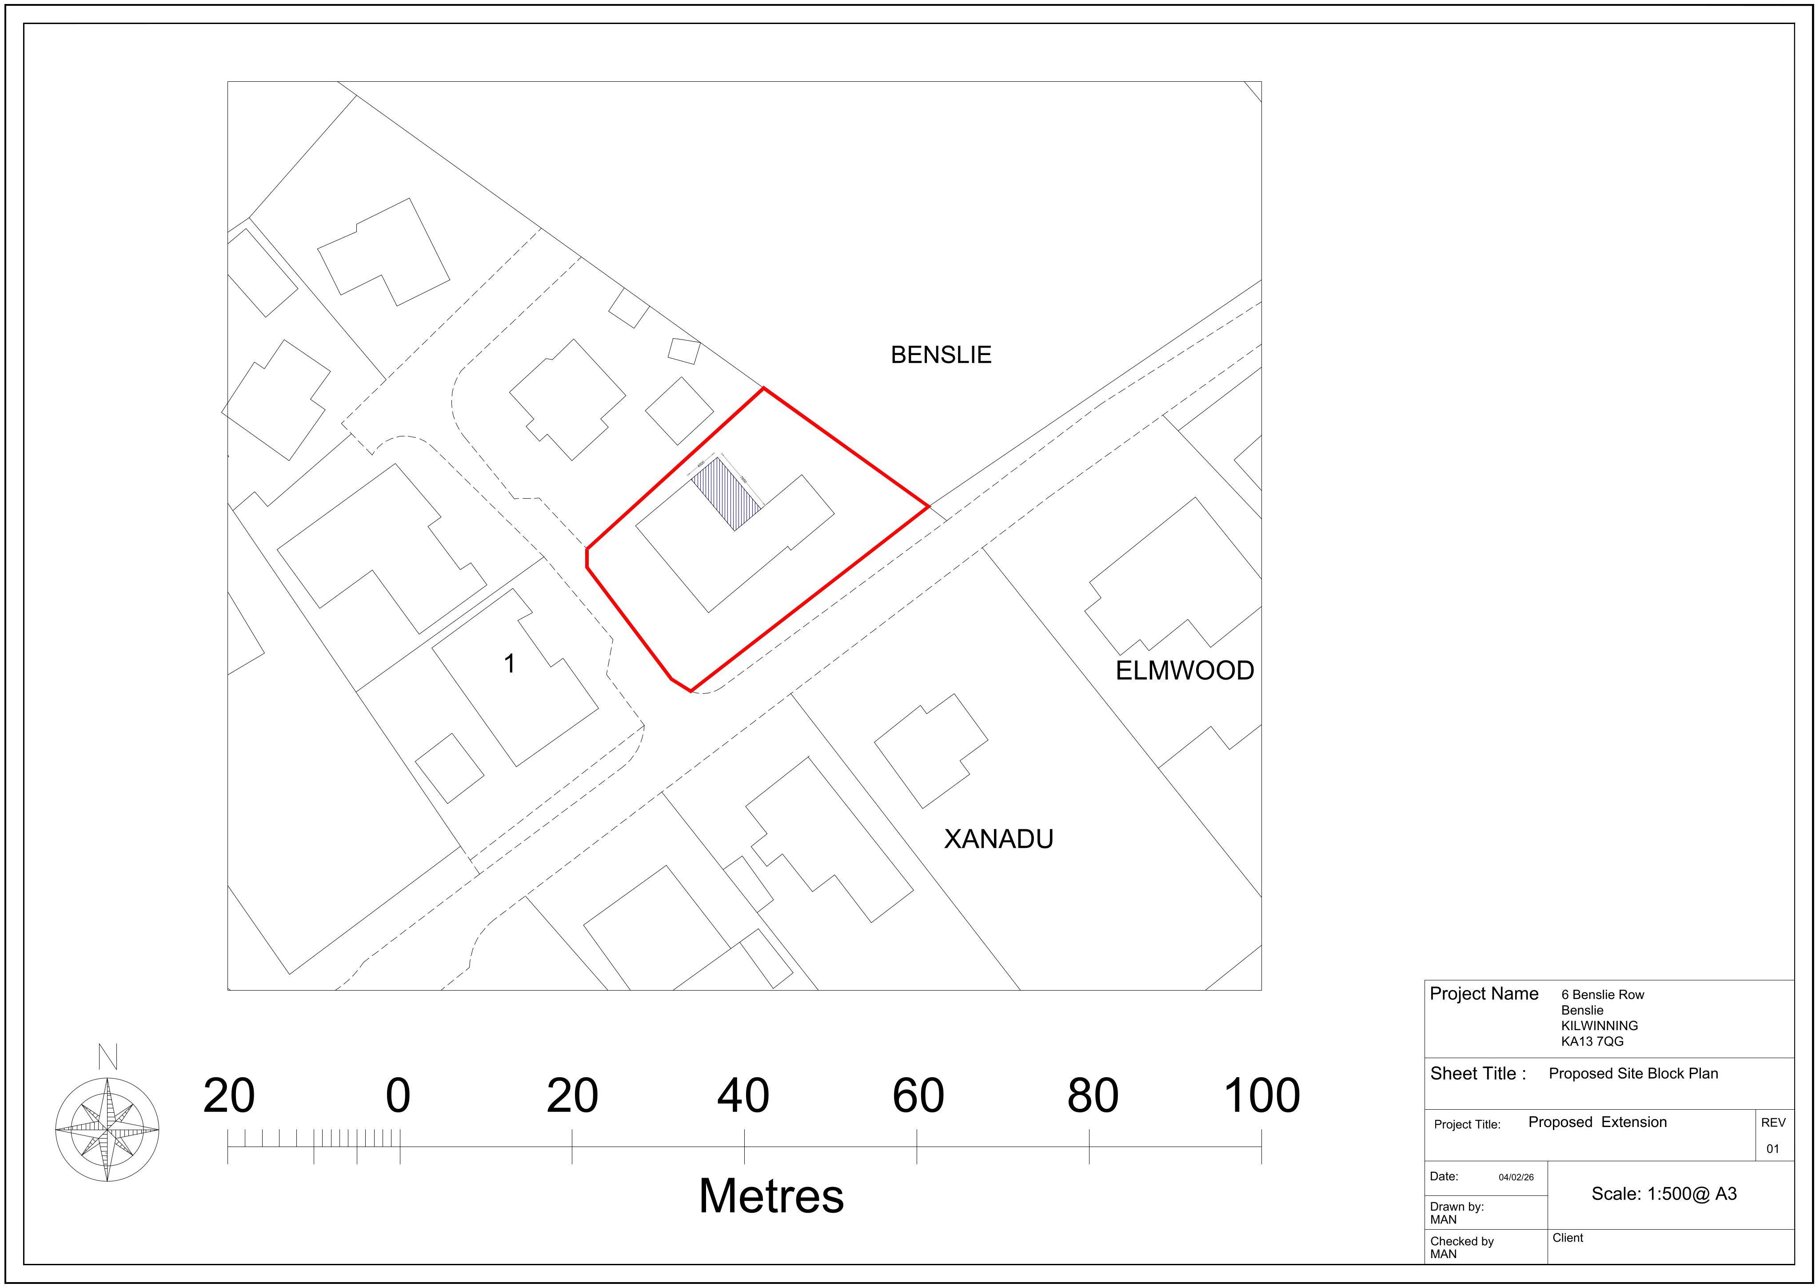Click the Sheet Title label
This screenshot has height=1287, width=1820.
click(1477, 1074)
